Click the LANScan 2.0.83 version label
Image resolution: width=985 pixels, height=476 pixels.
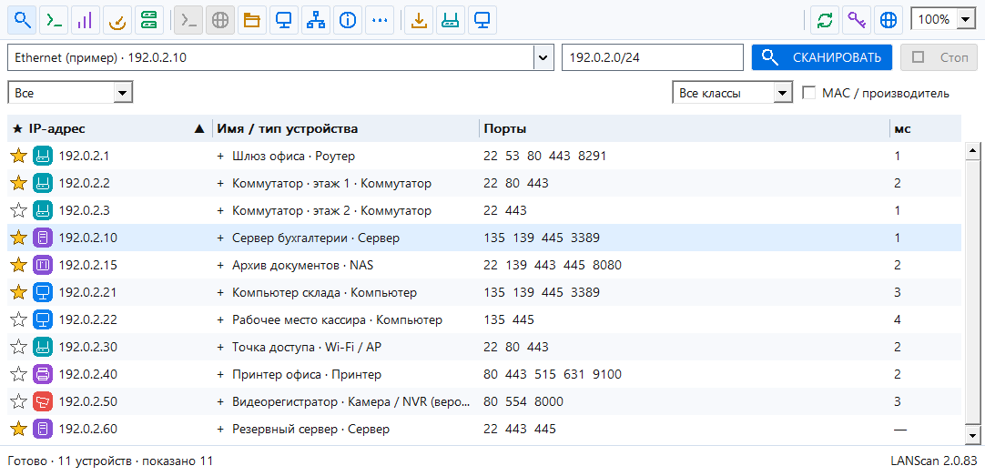934,461
